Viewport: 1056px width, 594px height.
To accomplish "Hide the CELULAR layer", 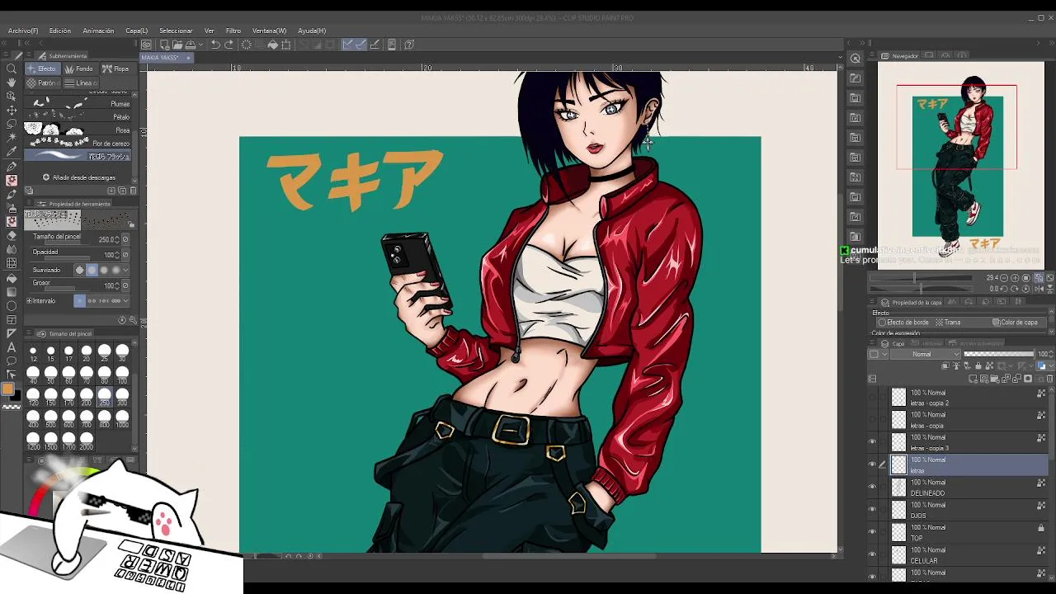I will 872,554.
